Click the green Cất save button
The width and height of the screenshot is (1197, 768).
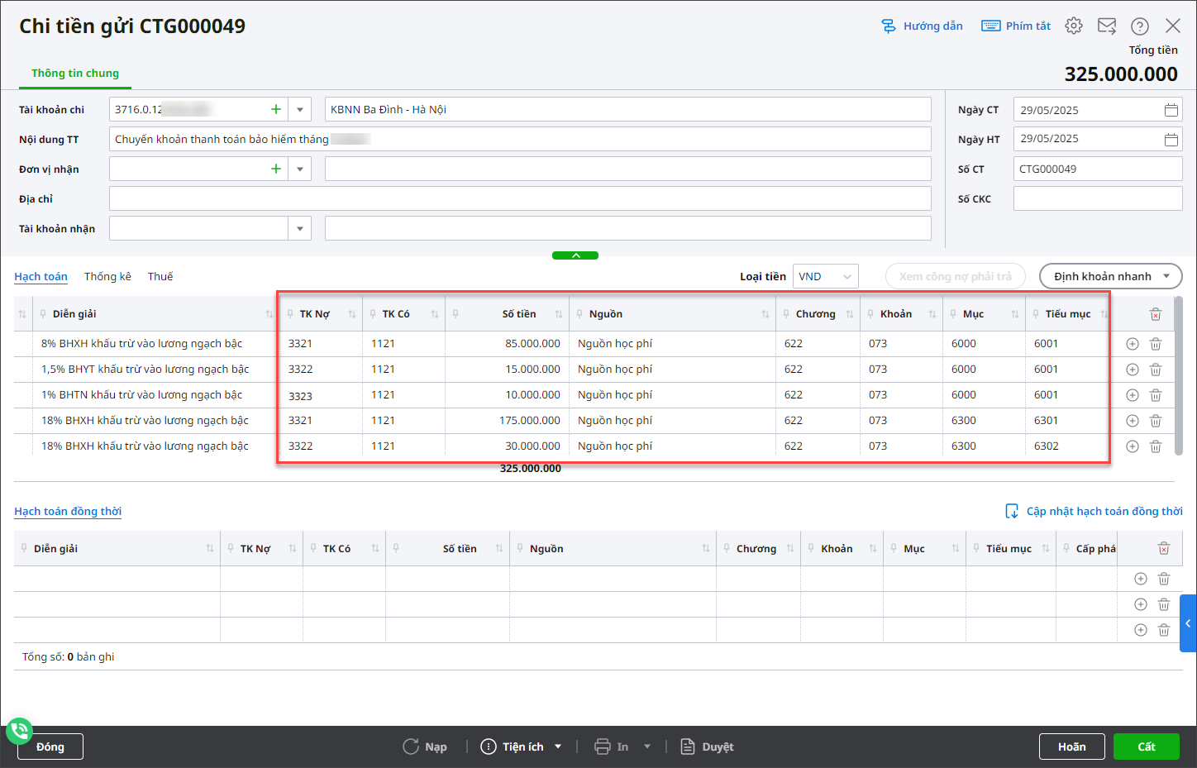[x=1146, y=747]
